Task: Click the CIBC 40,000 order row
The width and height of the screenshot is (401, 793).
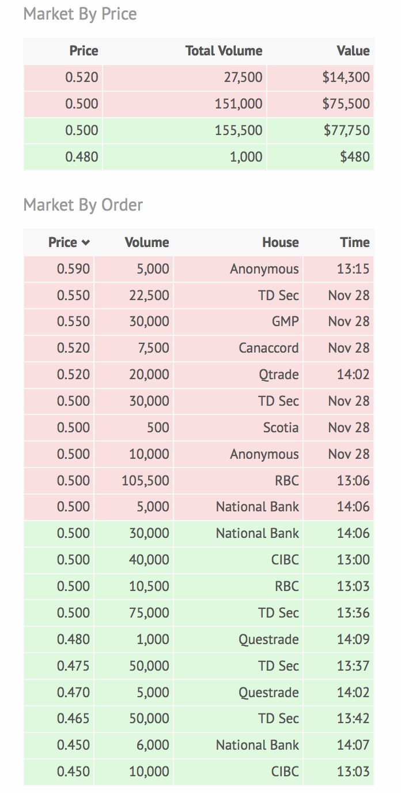Action: coord(198,560)
